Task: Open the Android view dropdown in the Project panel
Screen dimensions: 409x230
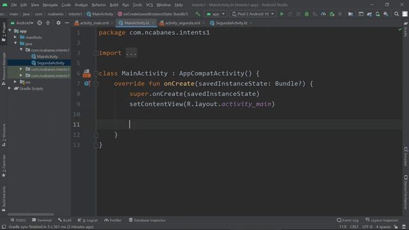Action: click(22, 23)
